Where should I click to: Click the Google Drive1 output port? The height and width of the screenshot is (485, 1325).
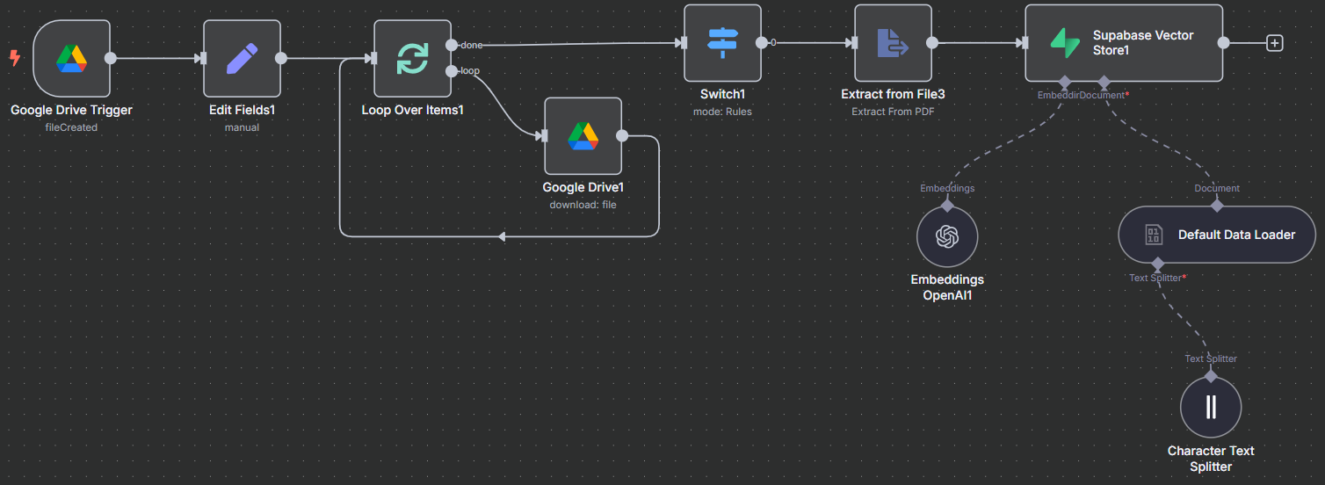pyautogui.click(x=622, y=136)
